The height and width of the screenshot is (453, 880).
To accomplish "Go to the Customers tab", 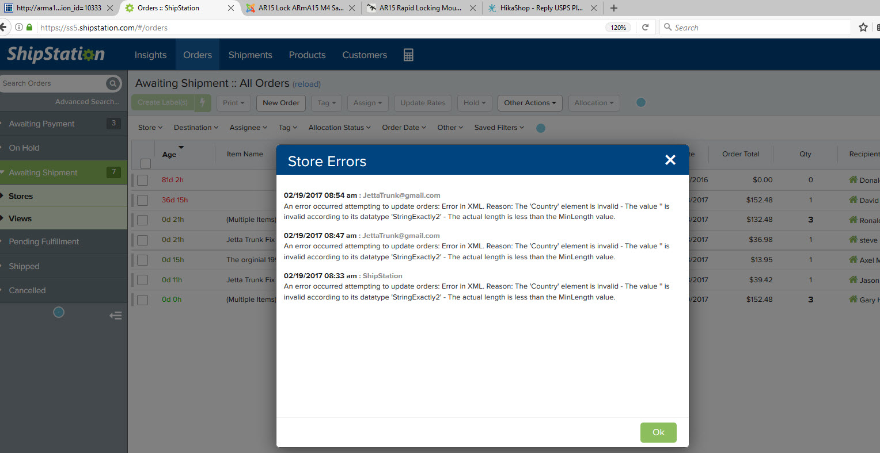I will 365,55.
